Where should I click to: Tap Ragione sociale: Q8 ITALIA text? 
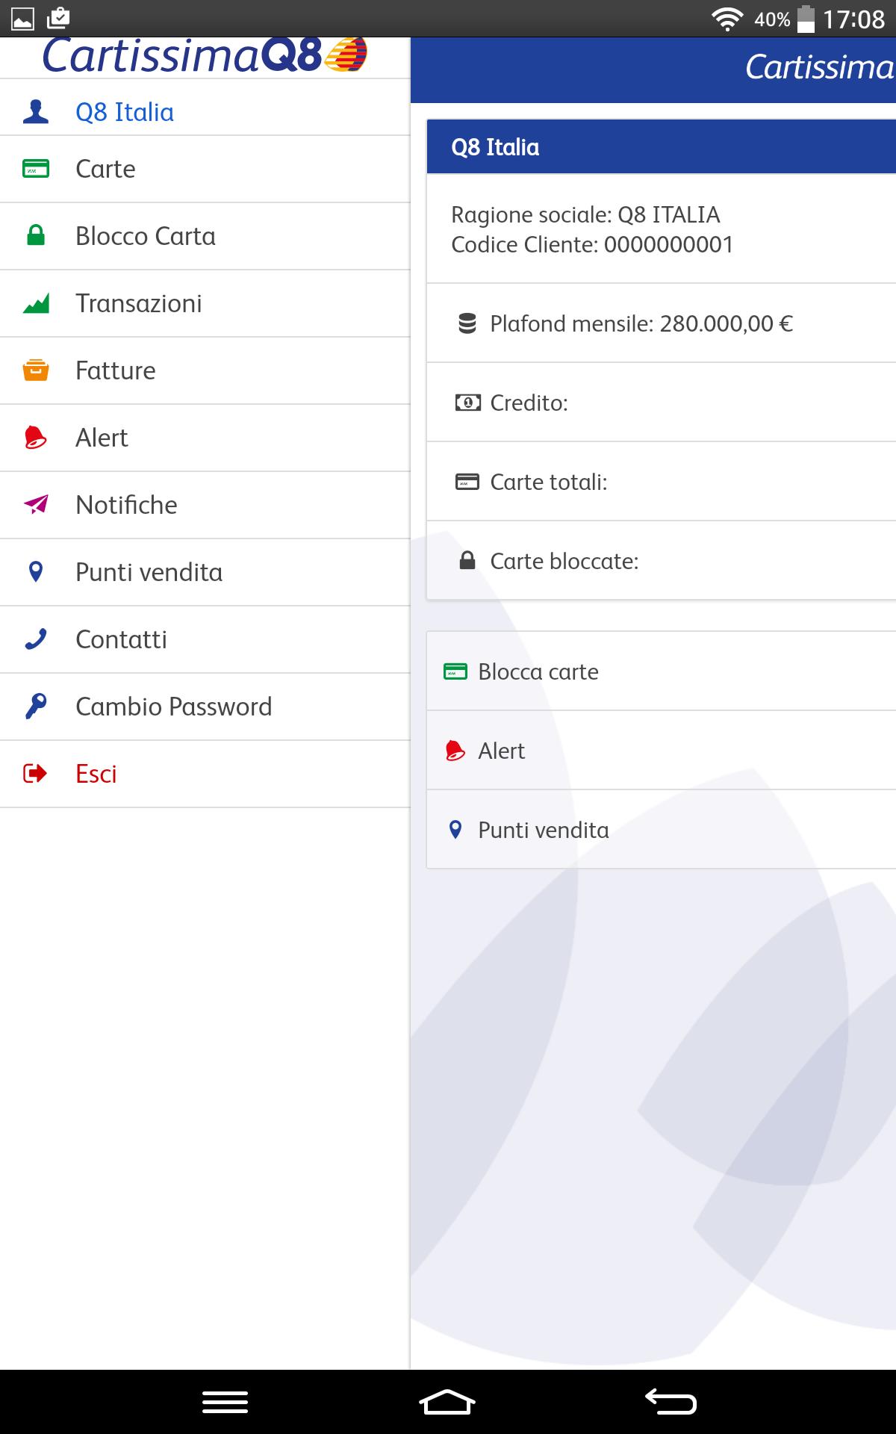click(x=585, y=215)
